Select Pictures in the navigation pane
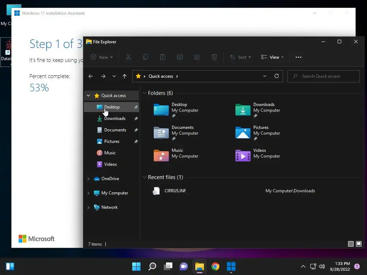This screenshot has width=367, height=275. click(x=111, y=141)
